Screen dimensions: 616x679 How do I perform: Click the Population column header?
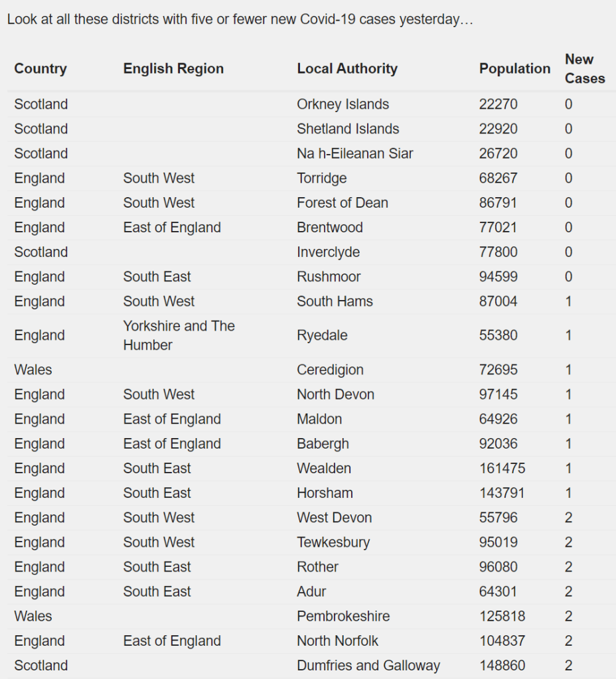pos(514,68)
